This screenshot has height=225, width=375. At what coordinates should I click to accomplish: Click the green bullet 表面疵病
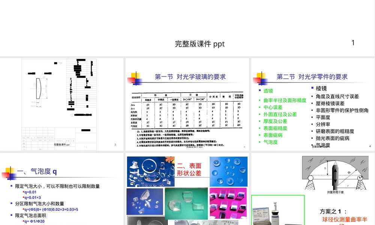pos(273,135)
